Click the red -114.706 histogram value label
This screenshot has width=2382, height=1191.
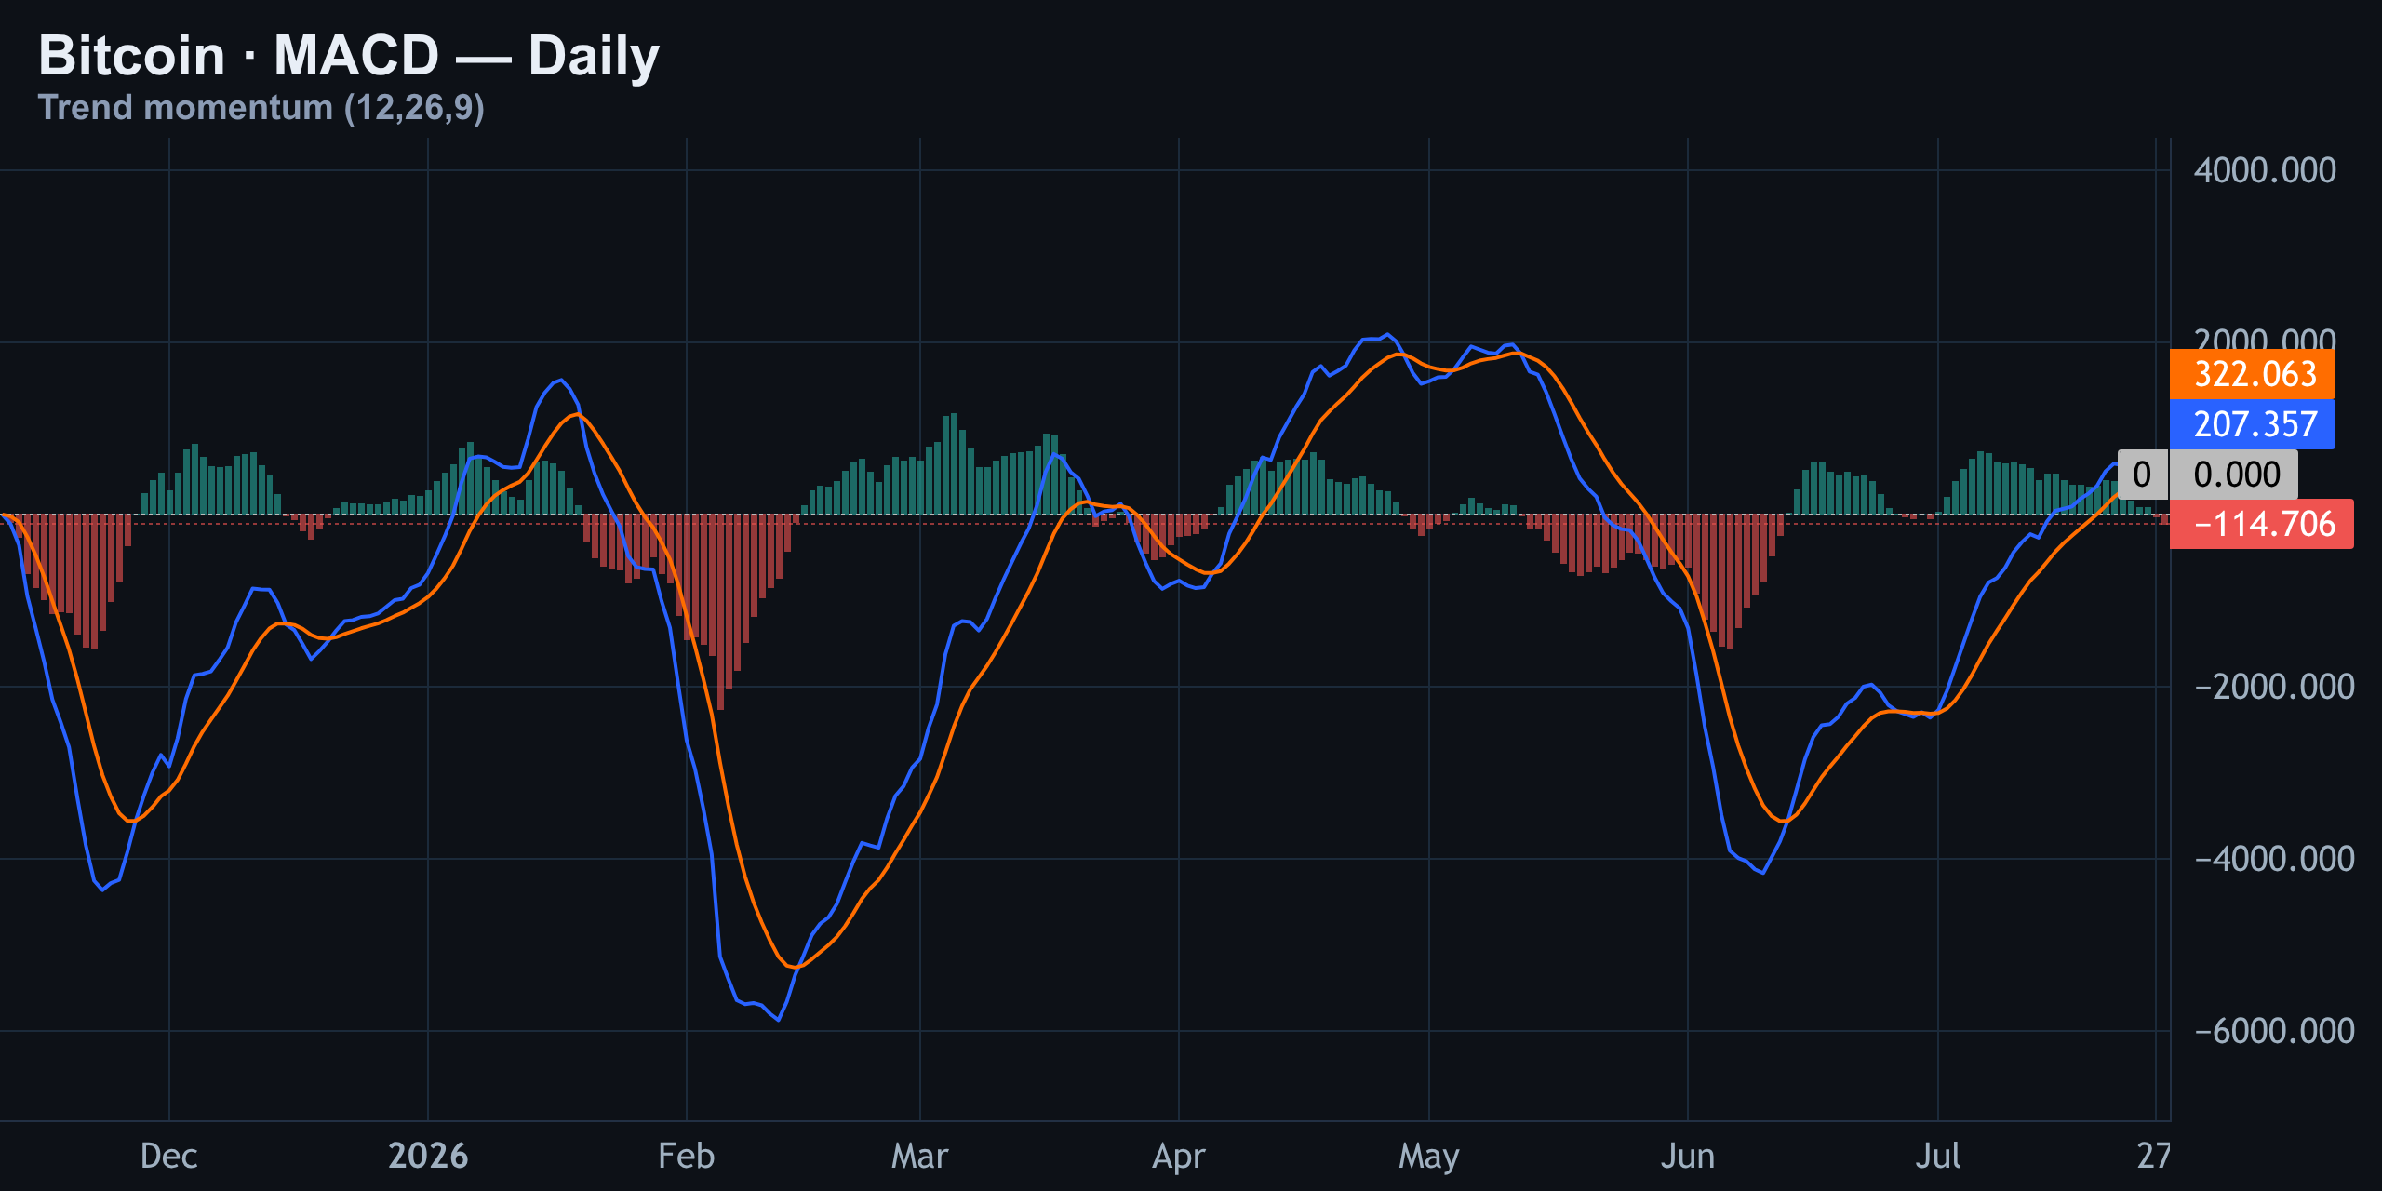click(x=2261, y=524)
